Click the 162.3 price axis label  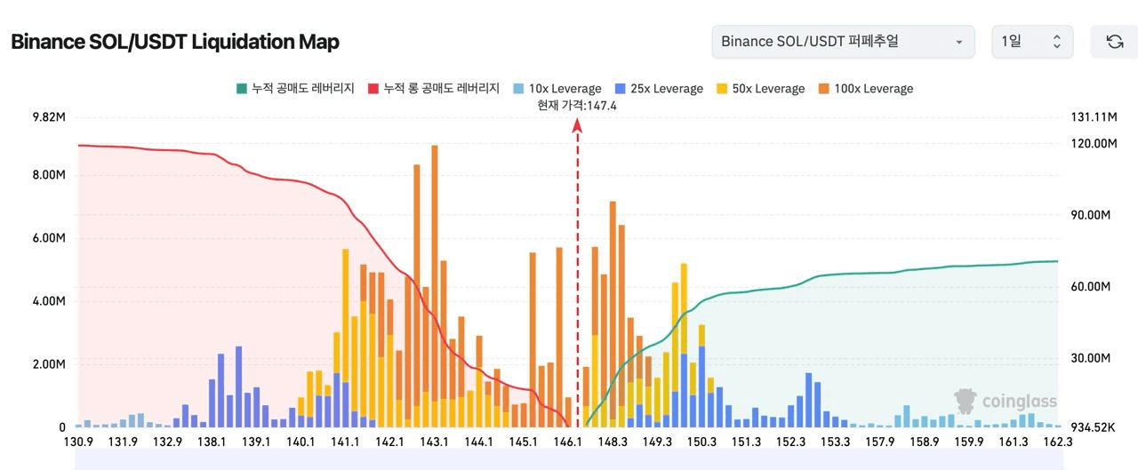(x=1058, y=442)
